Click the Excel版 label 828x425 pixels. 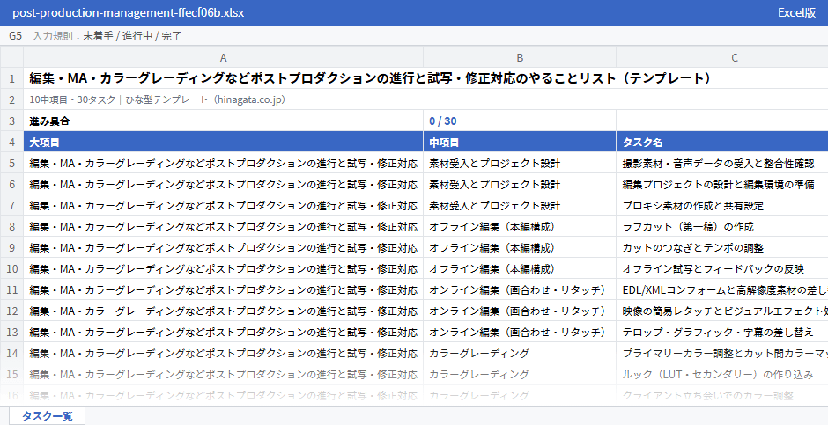pos(796,12)
